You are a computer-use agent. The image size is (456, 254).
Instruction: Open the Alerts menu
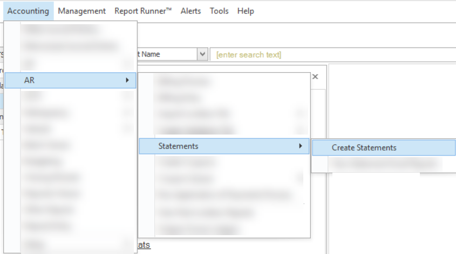190,11
